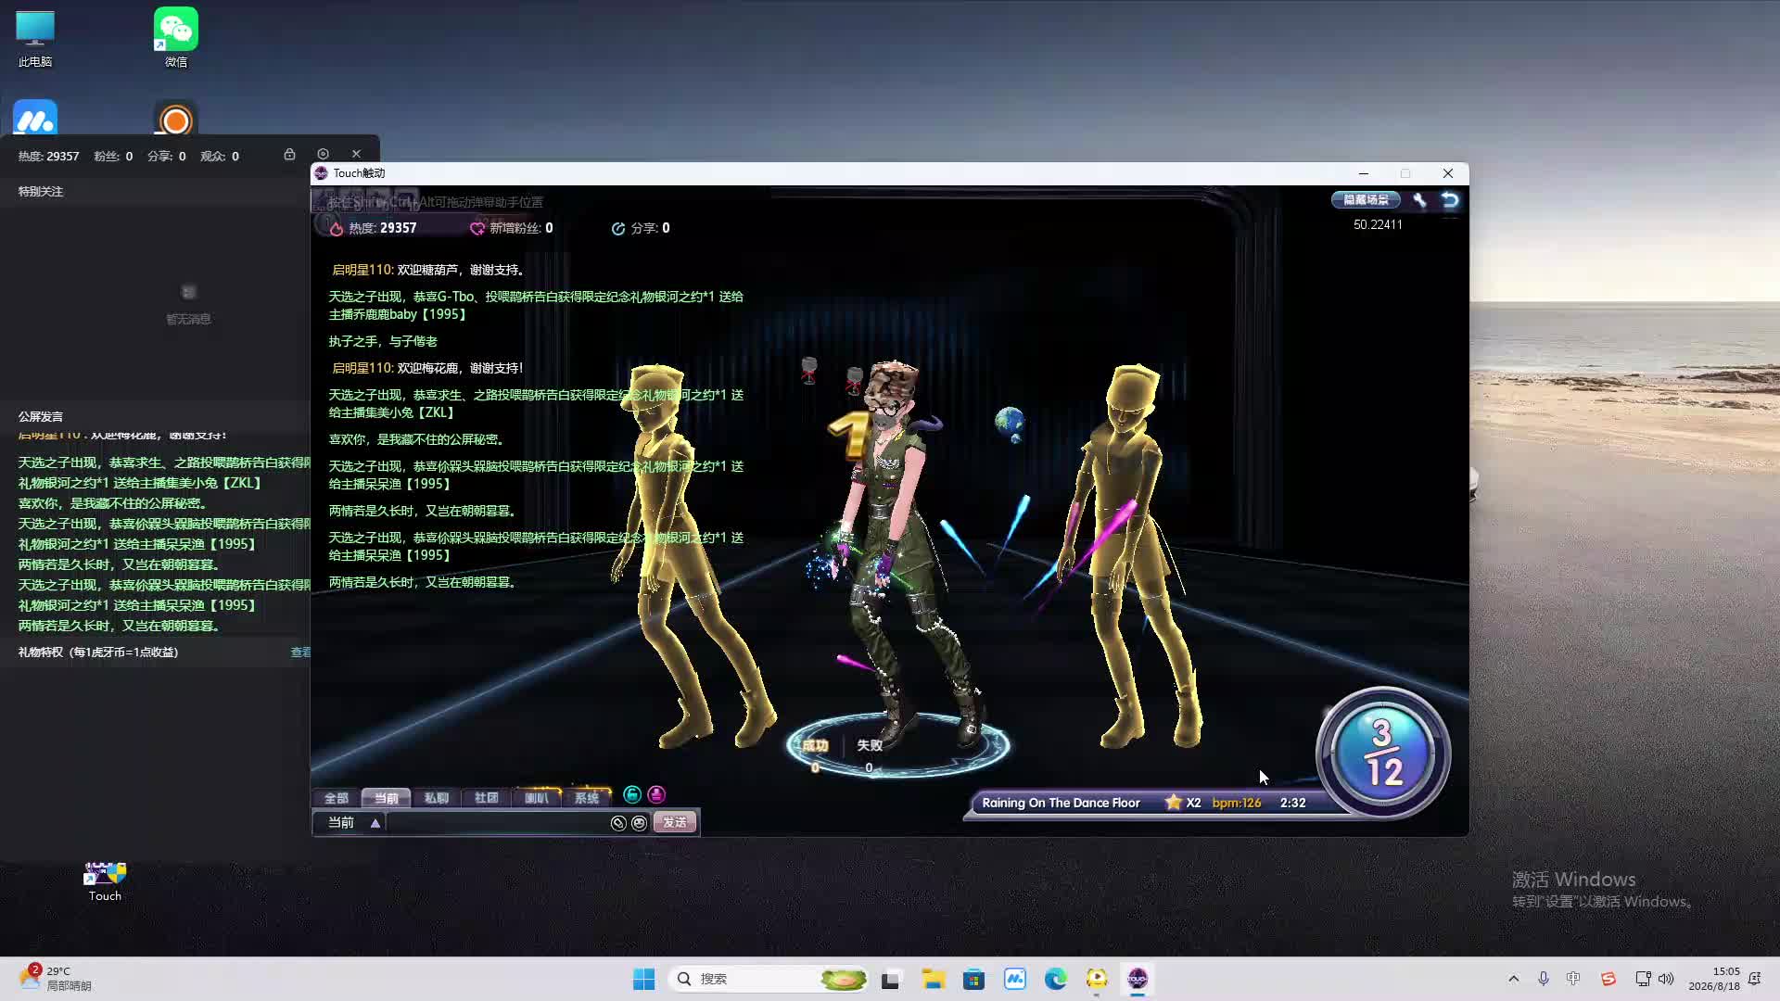Image resolution: width=1780 pixels, height=1001 pixels.
Task: Open the 此电脑 desktop icon
Action: [35, 40]
